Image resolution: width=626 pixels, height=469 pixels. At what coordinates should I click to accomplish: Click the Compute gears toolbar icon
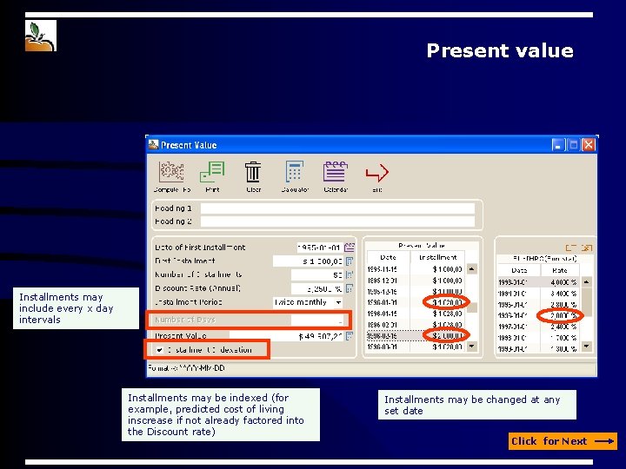click(171, 172)
